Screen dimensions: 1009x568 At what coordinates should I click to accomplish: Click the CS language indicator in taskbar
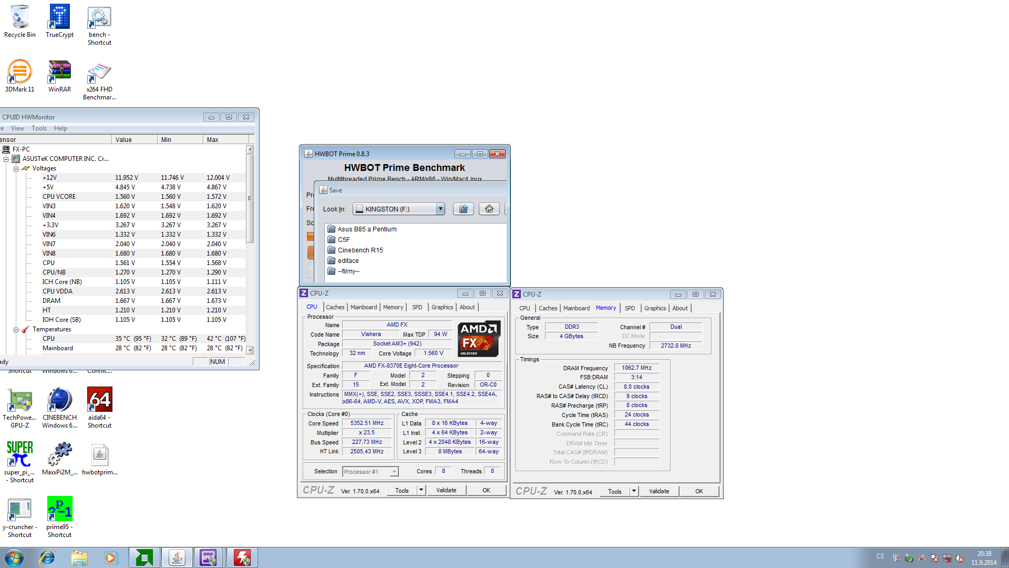pos(880,556)
